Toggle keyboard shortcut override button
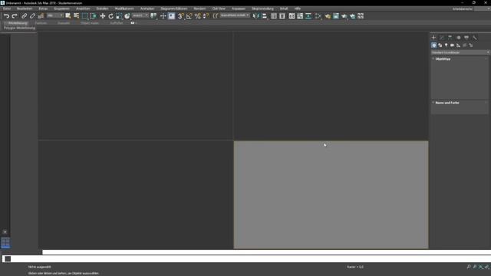Screen dimensions: 491x276 coord(171,16)
